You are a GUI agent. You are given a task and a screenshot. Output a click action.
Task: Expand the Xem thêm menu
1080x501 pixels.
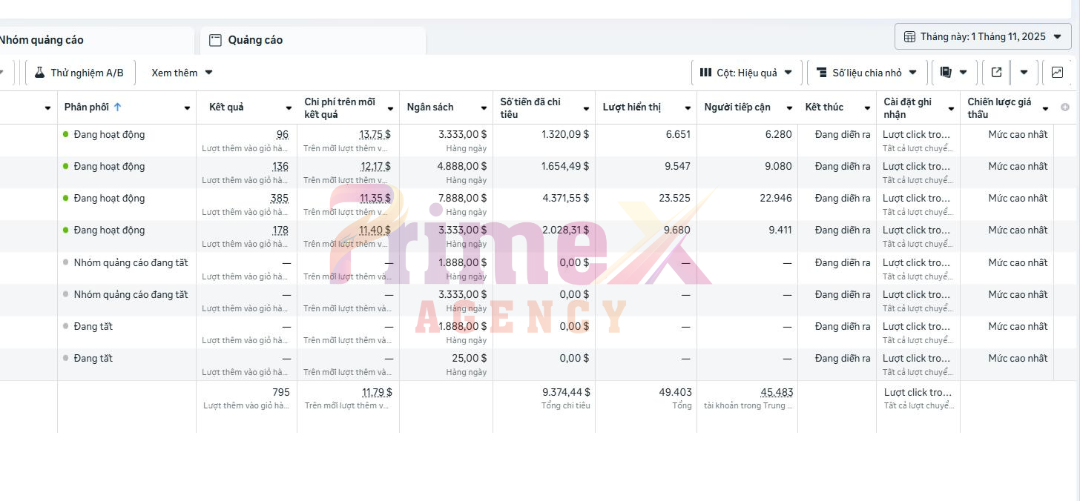[182, 73]
